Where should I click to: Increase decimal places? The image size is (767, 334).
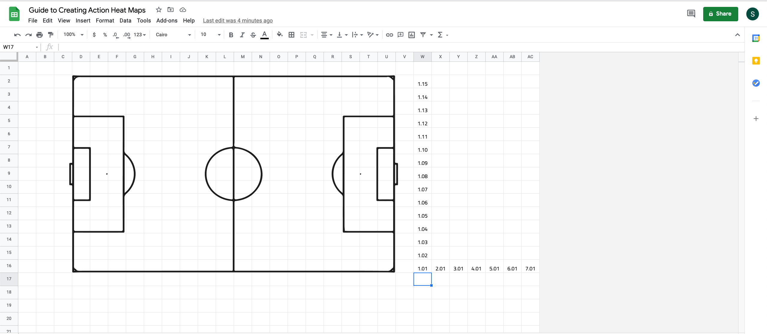tap(127, 35)
